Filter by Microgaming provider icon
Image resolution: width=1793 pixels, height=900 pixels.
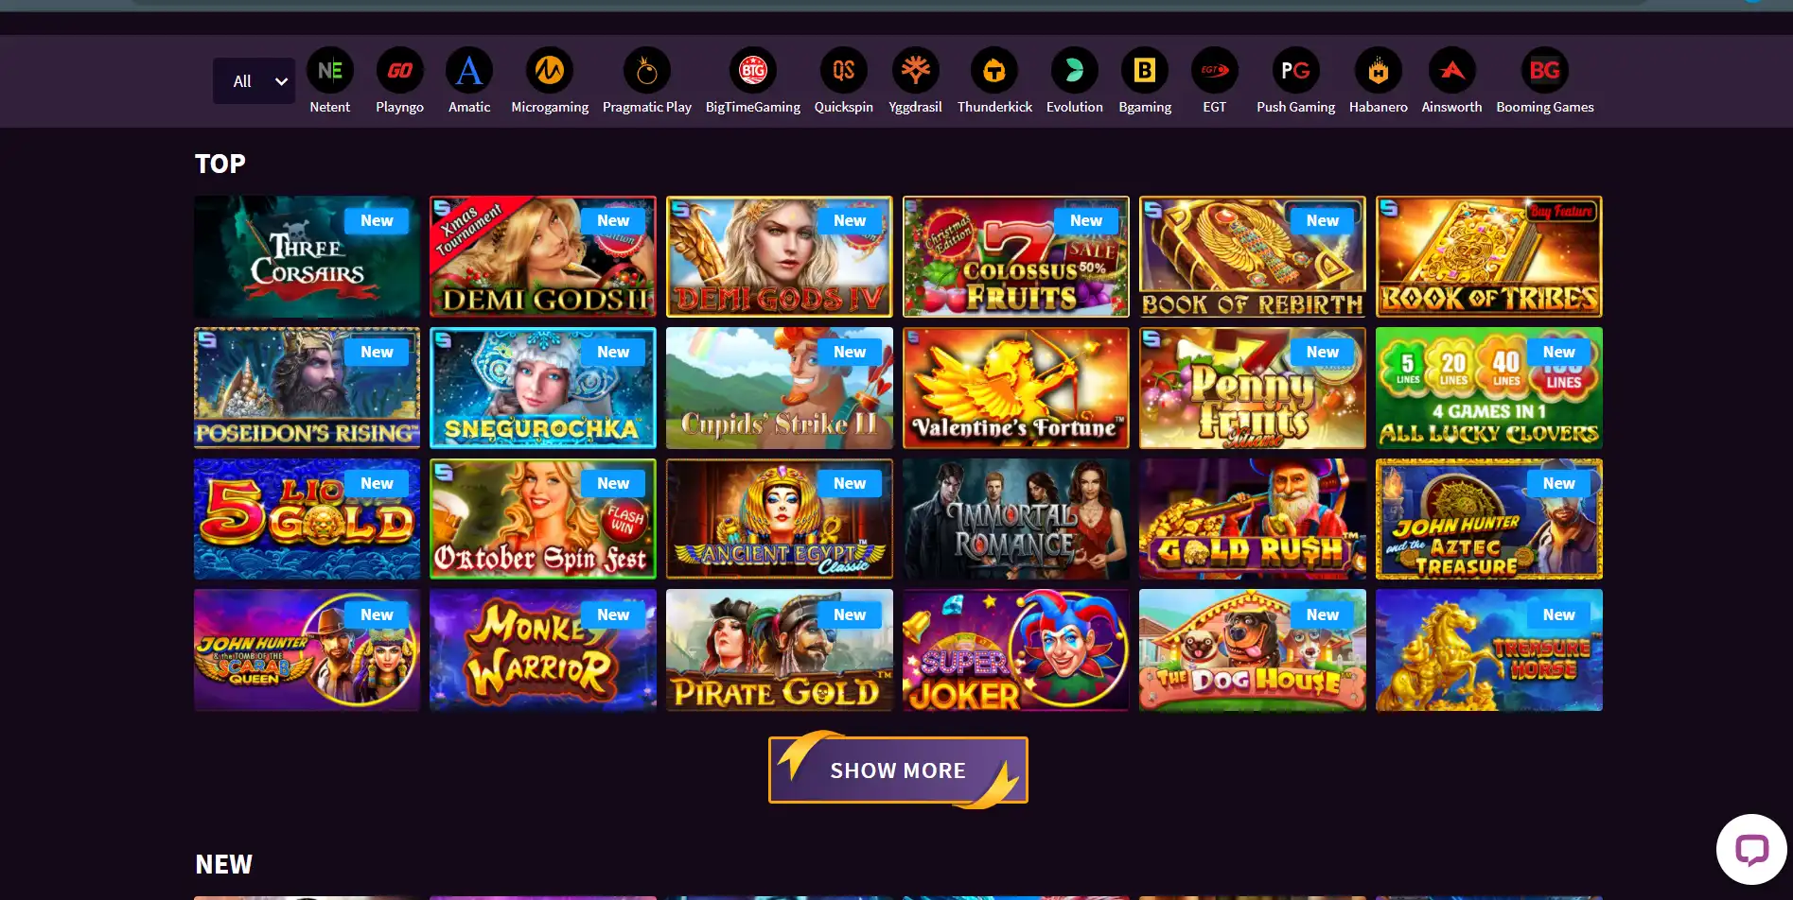point(550,70)
